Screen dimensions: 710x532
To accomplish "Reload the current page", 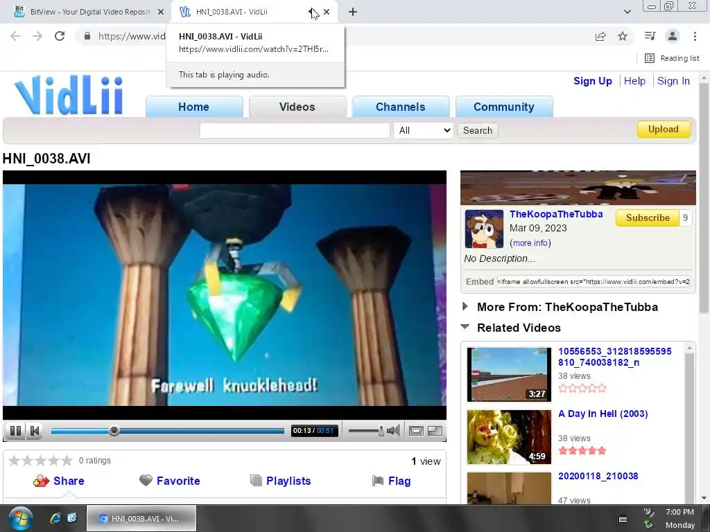I will point(60,36).
